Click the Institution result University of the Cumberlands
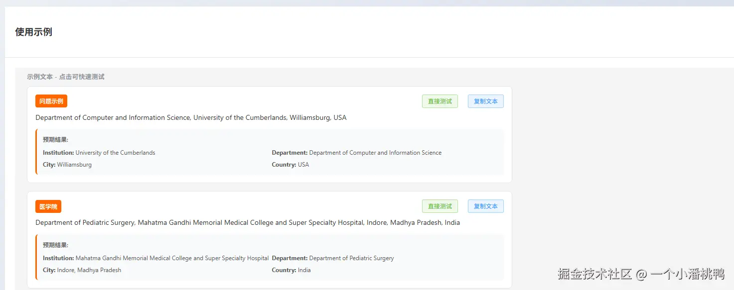Viewport: 734px width, 290px height. 99,153
